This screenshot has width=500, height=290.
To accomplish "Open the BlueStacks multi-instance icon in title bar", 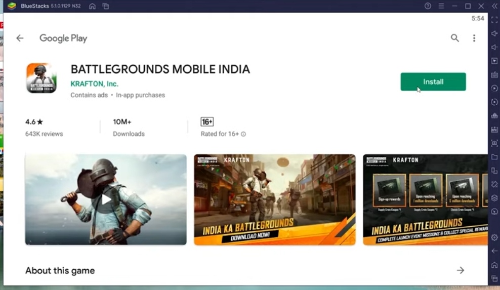I will (105, 6).
